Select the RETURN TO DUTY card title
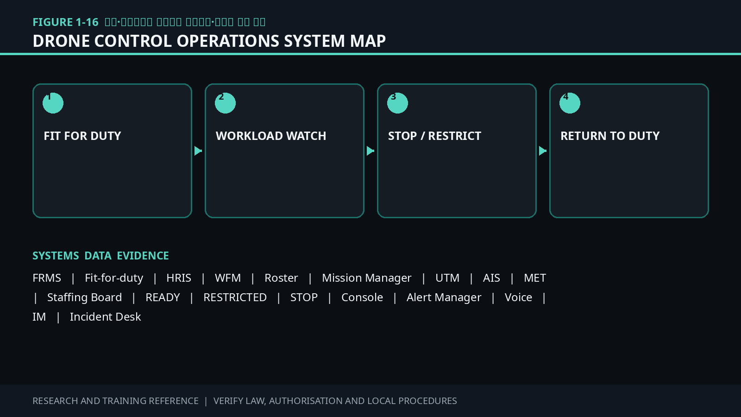 pos(610,136)
